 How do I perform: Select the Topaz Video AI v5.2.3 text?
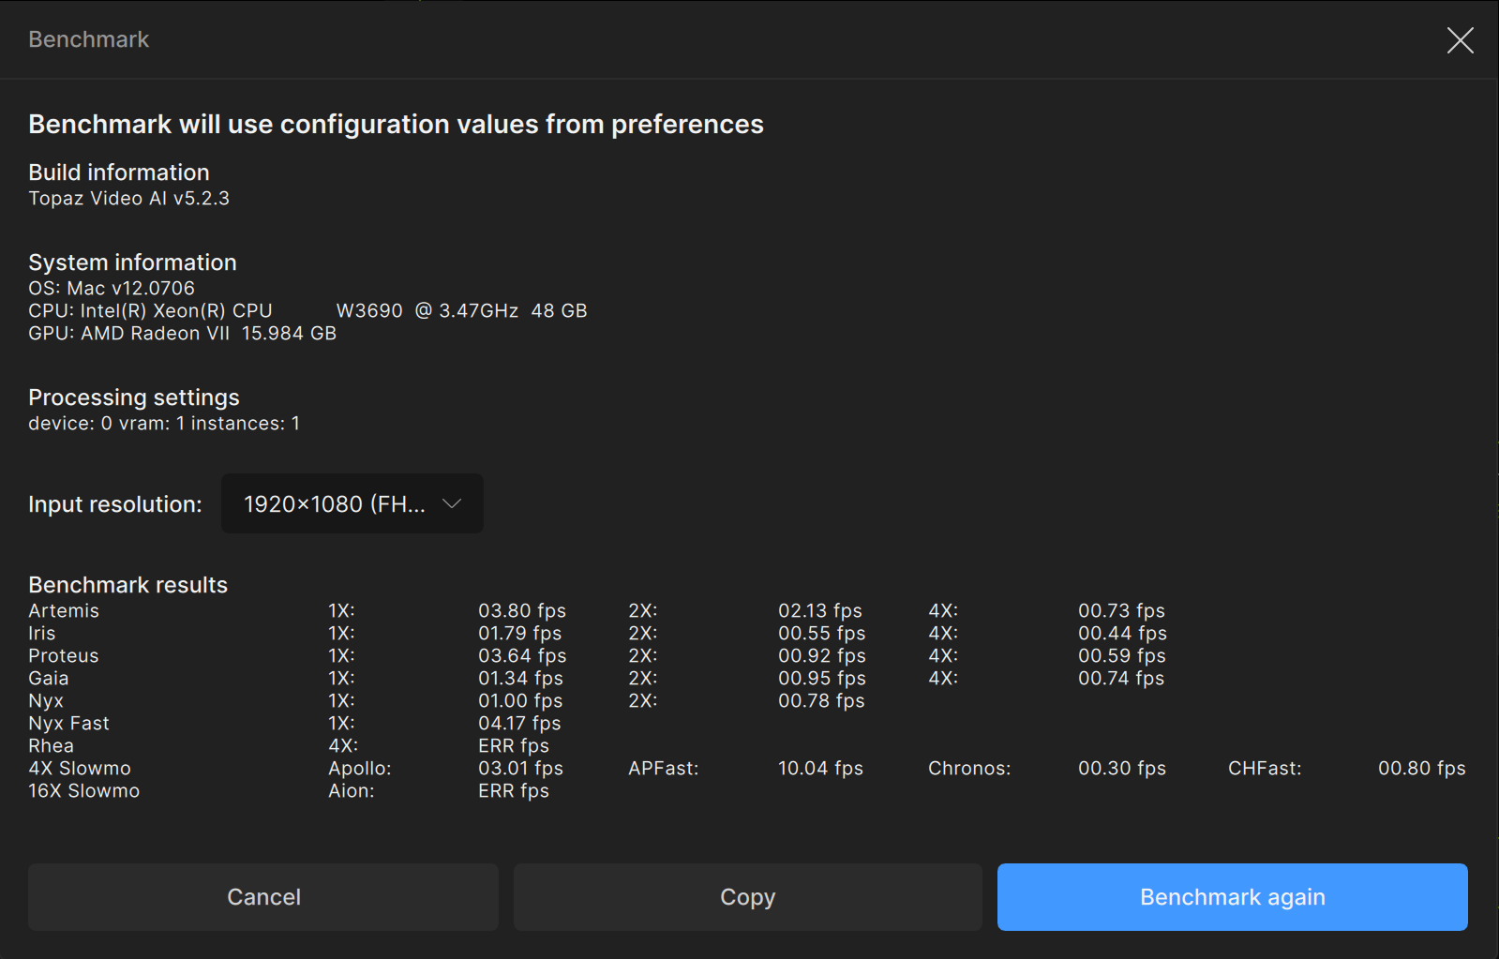(x=128, y=199)
